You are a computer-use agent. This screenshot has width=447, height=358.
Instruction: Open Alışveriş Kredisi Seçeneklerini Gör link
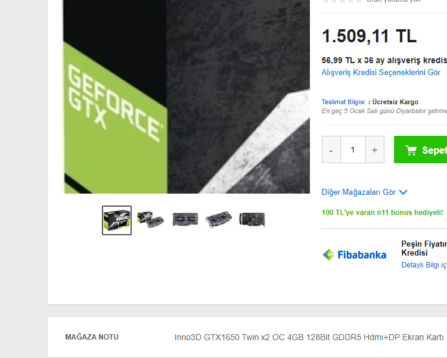pos(381,73)
